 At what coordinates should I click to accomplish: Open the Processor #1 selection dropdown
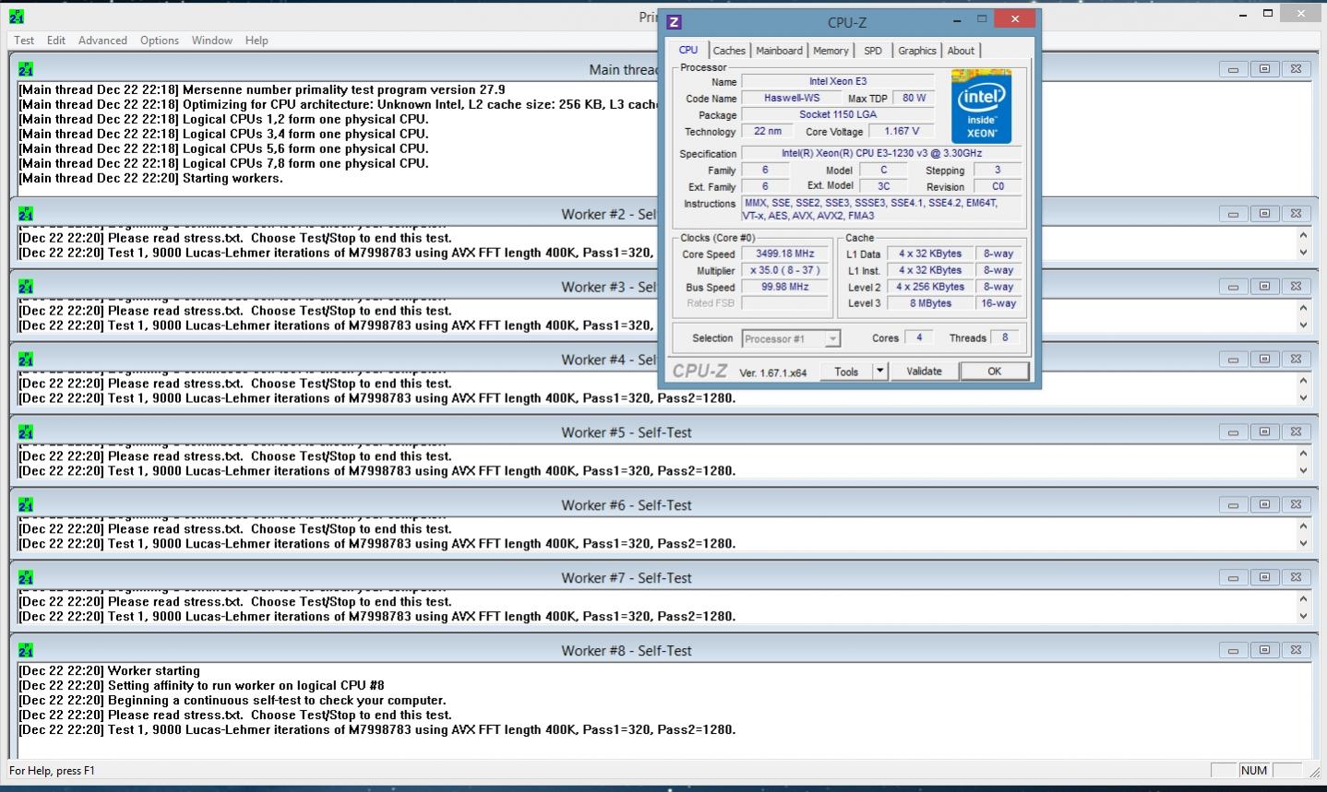tap(791, 338)
